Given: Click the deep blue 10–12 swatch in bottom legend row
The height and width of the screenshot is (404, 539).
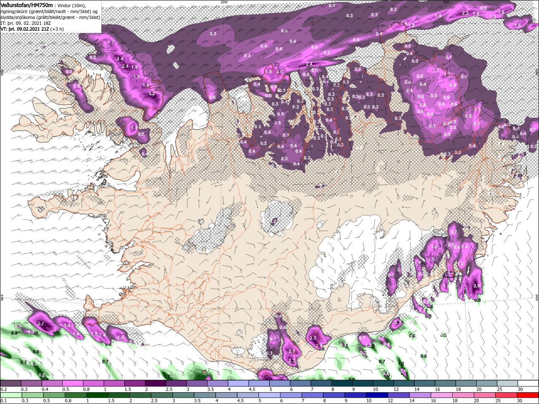Looking at the screenshot, I should [x=377, y=395].
